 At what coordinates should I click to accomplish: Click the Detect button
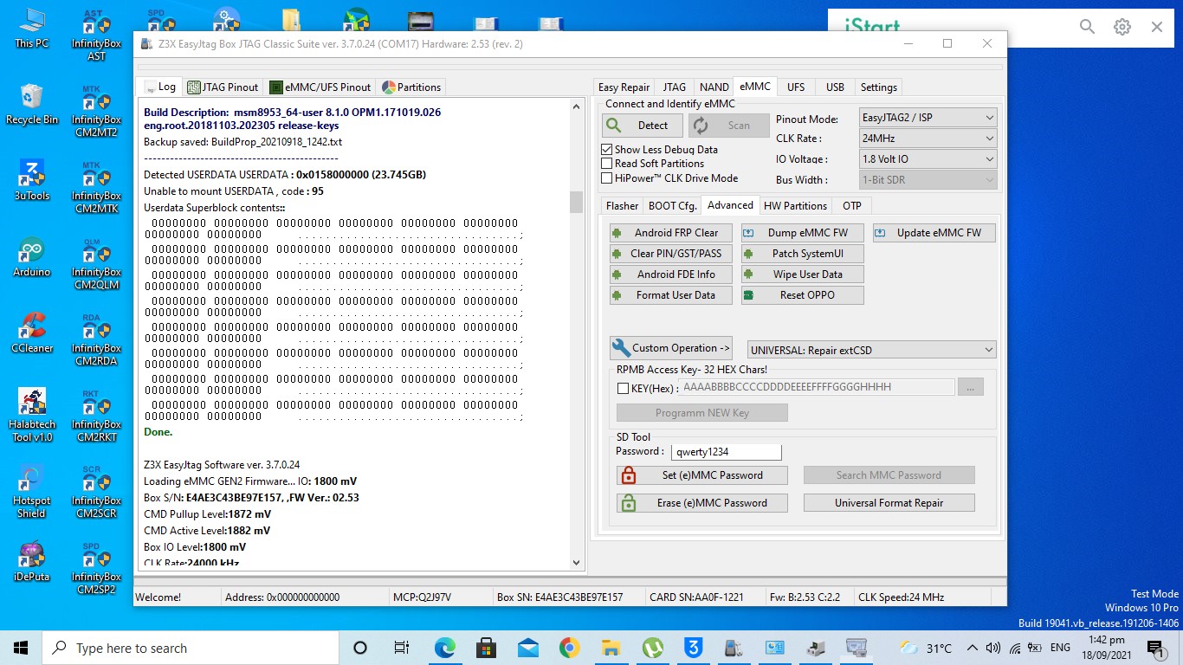pos(641,126)
